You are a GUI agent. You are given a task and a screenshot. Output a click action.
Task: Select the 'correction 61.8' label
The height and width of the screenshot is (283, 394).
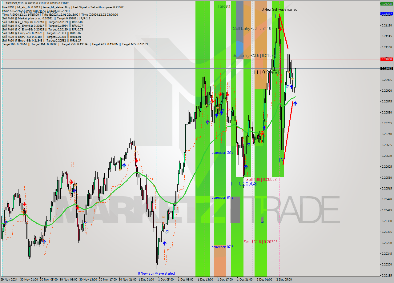coord(223,197)
